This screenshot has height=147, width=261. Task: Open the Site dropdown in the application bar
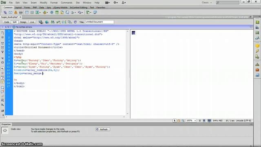(x=124, y=2)
